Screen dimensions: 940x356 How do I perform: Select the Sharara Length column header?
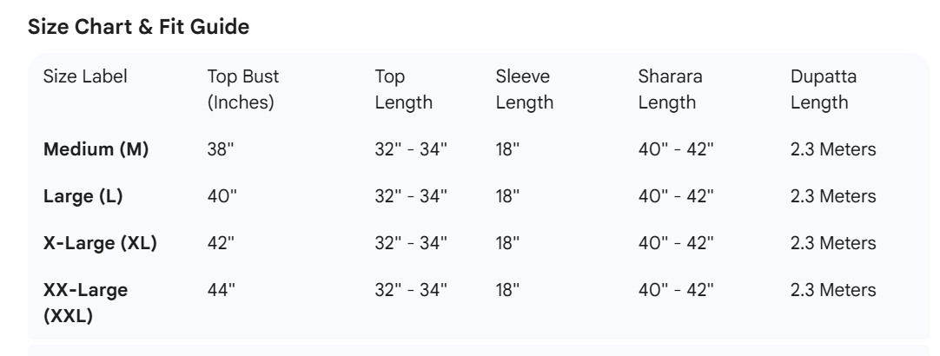coord(670,89)
